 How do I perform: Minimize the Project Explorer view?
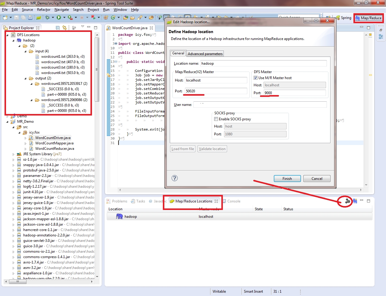pos(89,27)
